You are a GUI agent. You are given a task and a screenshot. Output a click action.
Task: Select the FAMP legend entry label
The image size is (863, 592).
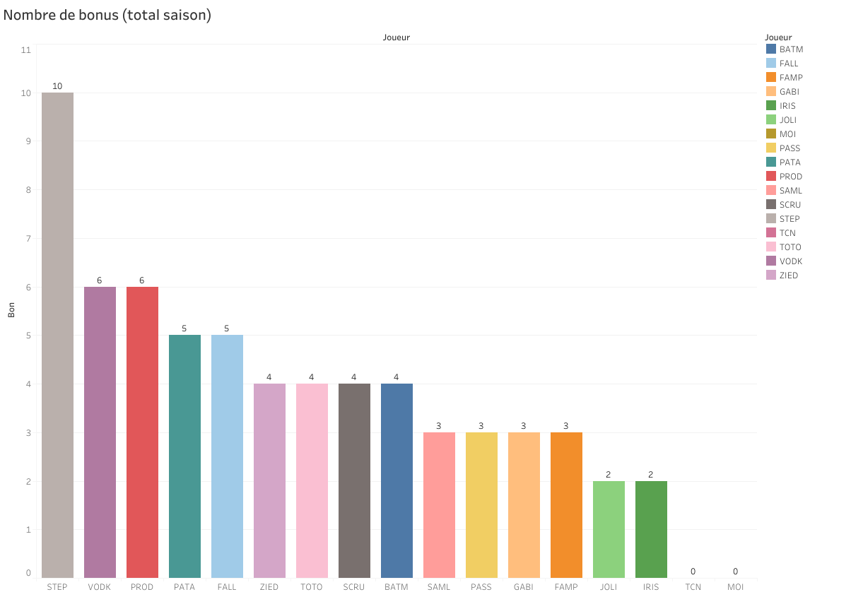791,78
